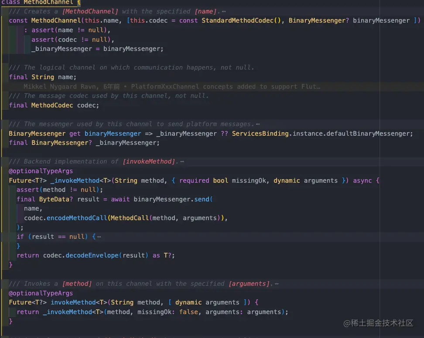424x338 pixels.
Task: Click "[method]" reference in doc comment
Action: [x=77, y=284]
